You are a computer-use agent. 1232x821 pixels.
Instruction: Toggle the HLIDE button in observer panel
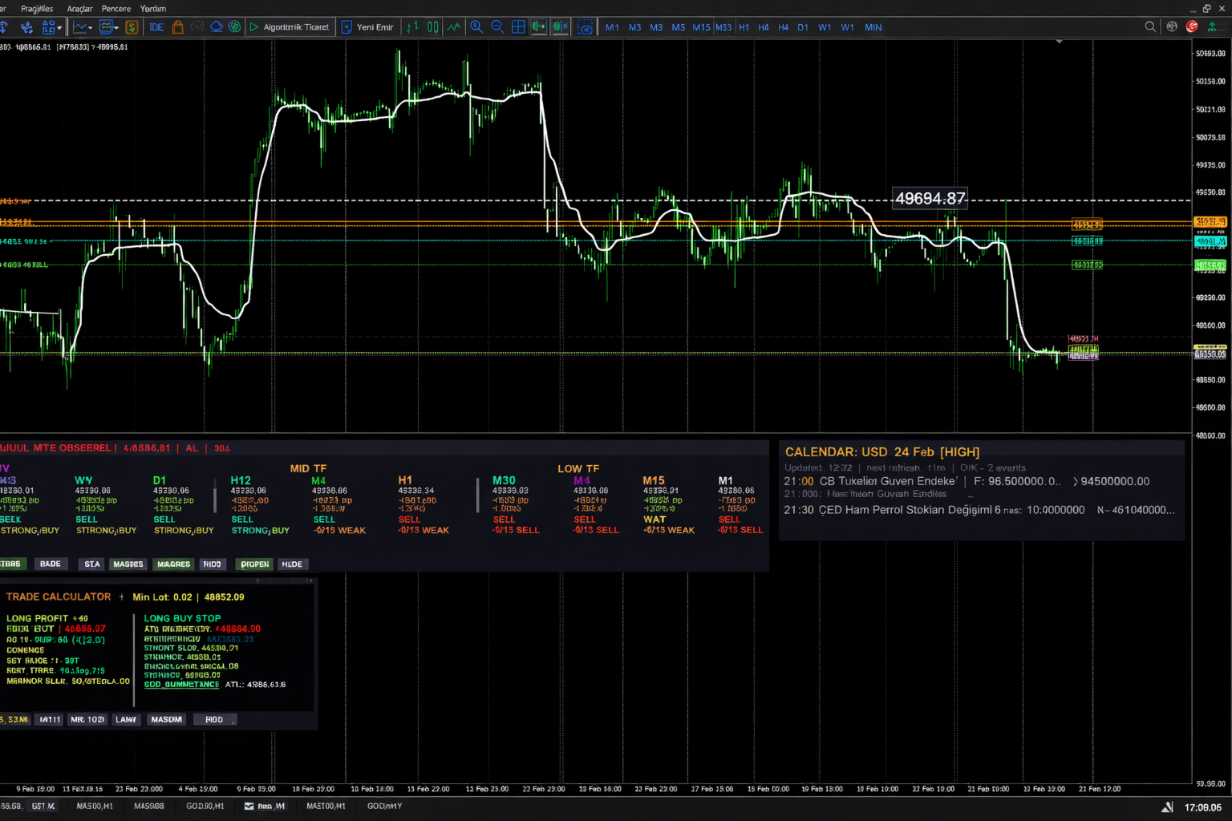(292, 564)
